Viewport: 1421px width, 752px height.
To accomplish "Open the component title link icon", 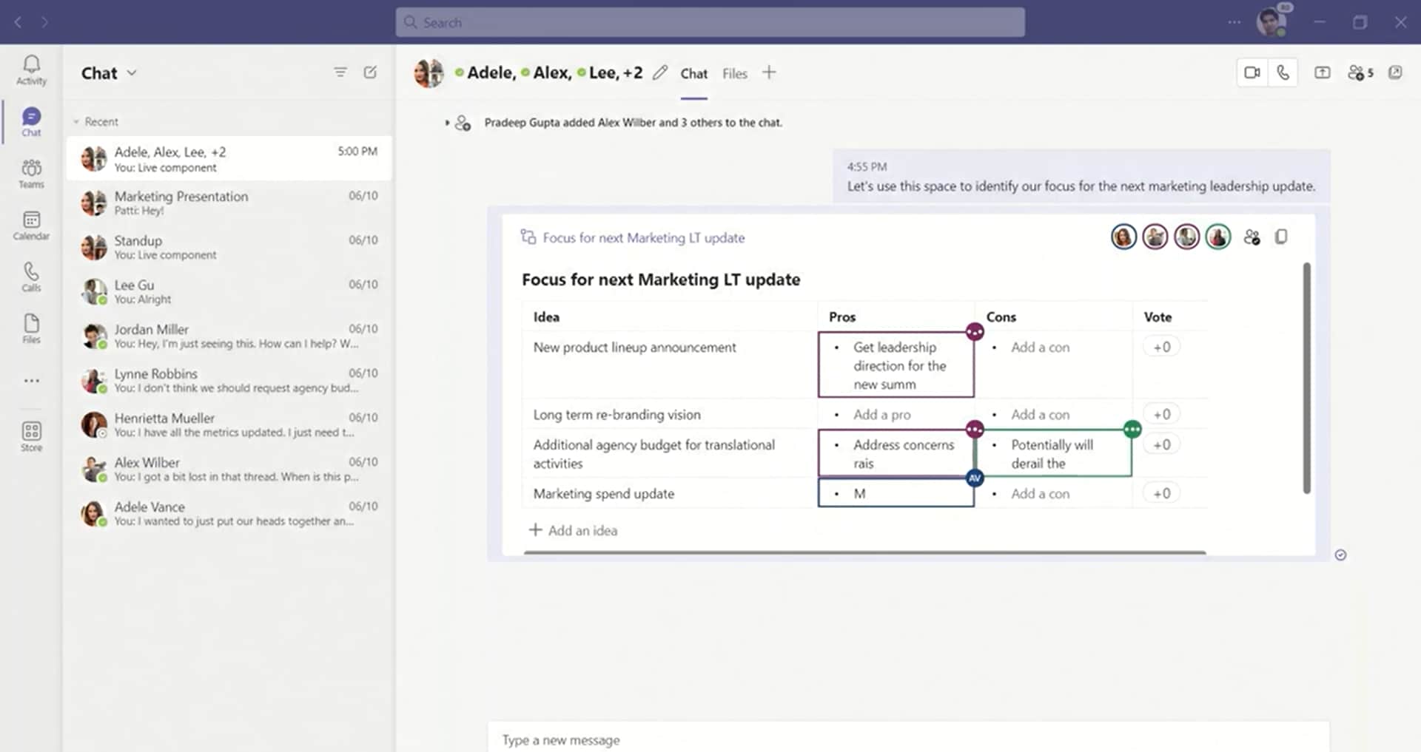I will 528,237.
